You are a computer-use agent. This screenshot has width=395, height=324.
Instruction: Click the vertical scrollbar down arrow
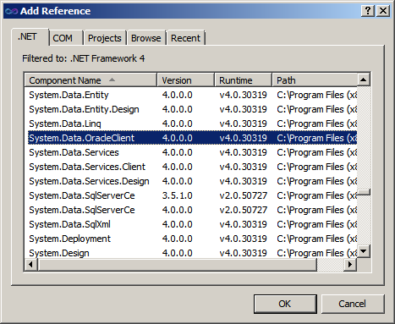point(364,250)
